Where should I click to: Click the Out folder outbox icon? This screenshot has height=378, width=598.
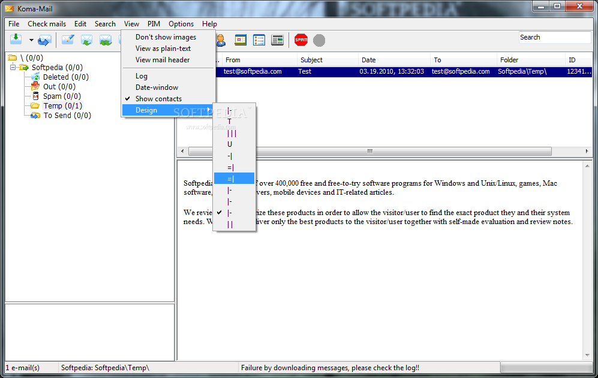click(x=35, y=86)
